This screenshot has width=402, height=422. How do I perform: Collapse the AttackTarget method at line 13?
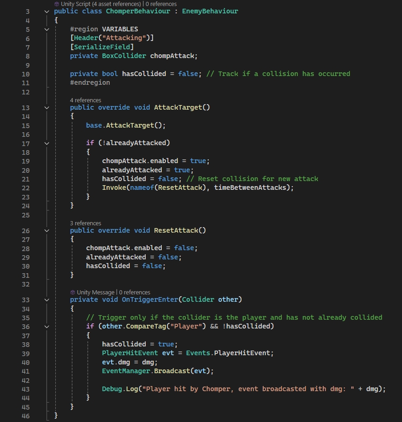(47, 108)
